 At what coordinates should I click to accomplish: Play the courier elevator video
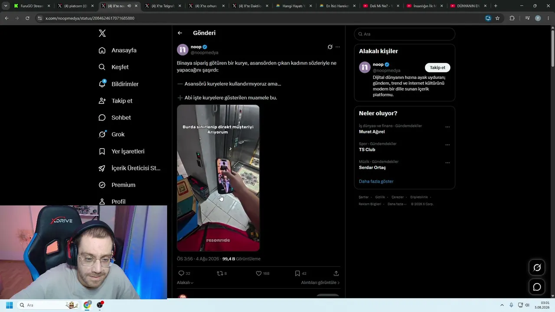click(218, 178)
